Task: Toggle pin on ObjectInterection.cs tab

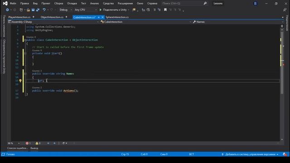Action: coord(67,17)
